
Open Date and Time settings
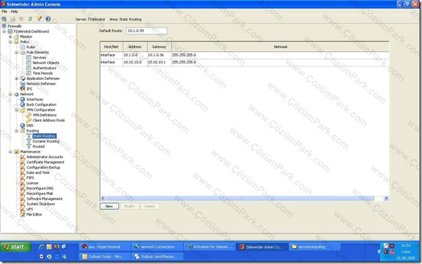point(38,173)
